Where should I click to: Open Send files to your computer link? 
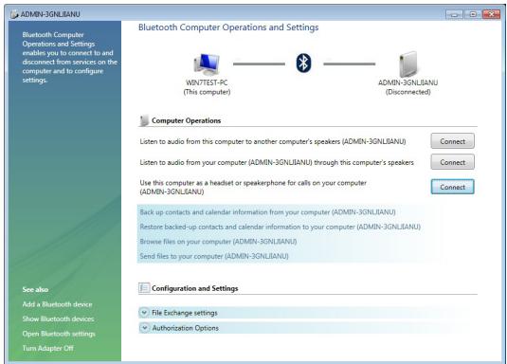click(214, 256)
